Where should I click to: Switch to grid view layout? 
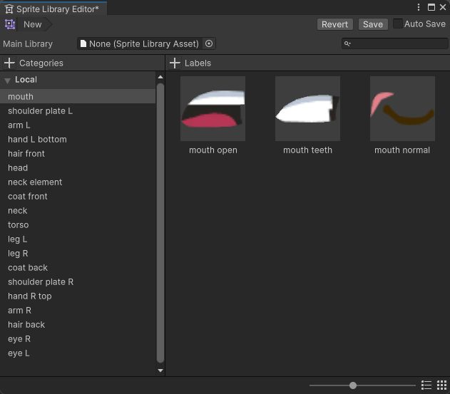[442, 385]
